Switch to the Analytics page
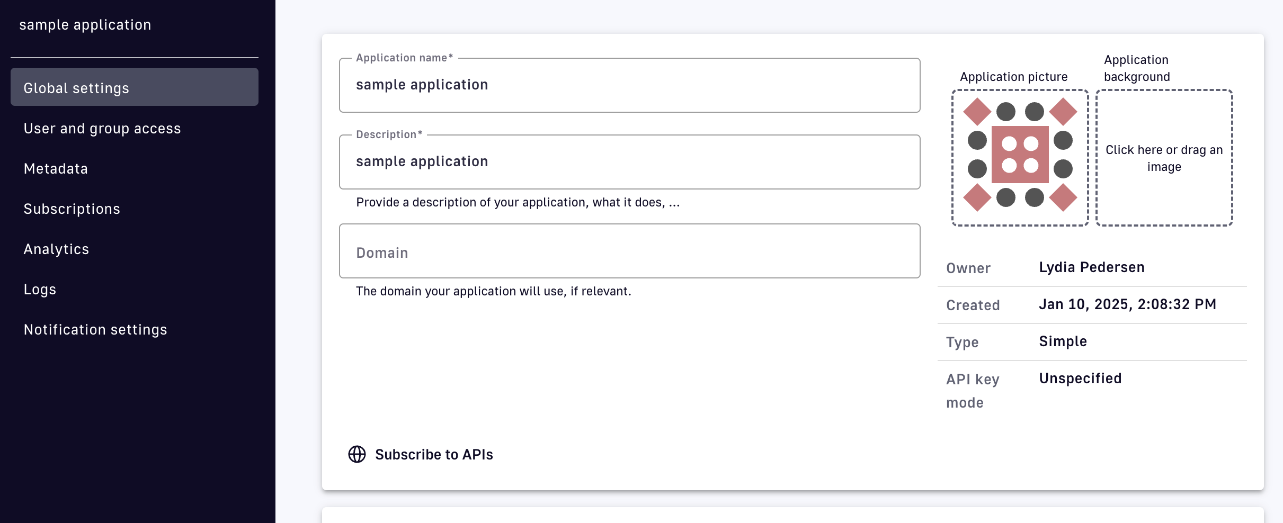Screen dimensions: 1283x523 [56, 249]
